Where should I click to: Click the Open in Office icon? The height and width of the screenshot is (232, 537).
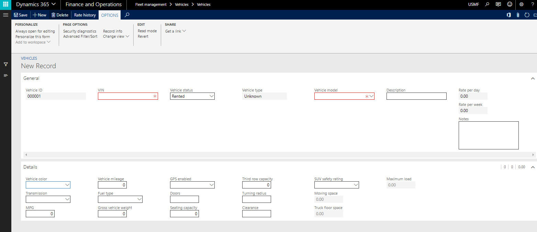[x=509, y=15]
